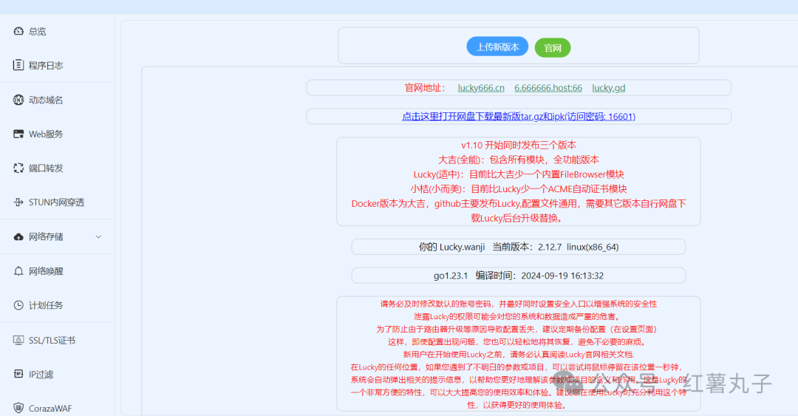Select Web服务 in the sidebar

pyautogui.click(x=57, y=134)
